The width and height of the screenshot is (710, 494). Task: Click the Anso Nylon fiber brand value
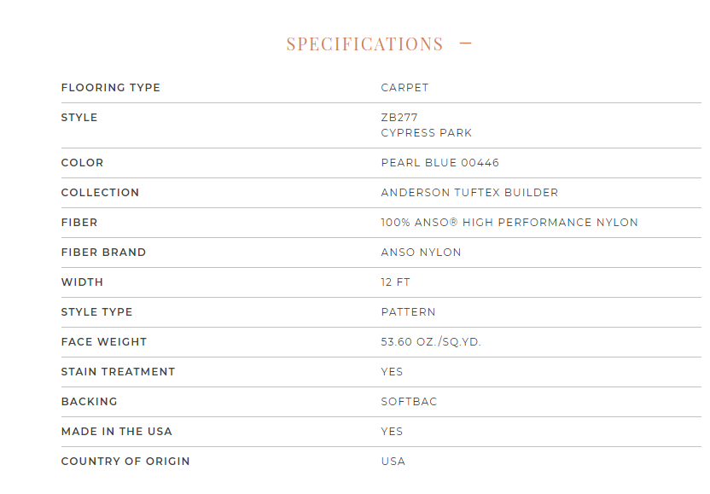[x=421, y=253]
